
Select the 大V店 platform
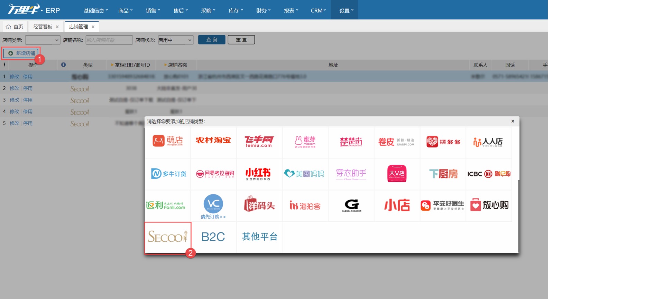click(x=397, y=174)
